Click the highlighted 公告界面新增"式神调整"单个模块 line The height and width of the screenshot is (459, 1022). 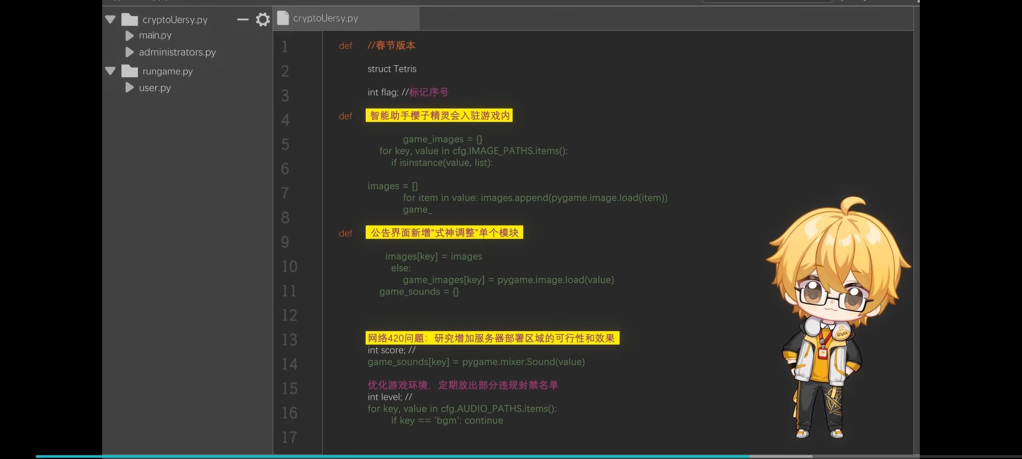coord(444,232)
